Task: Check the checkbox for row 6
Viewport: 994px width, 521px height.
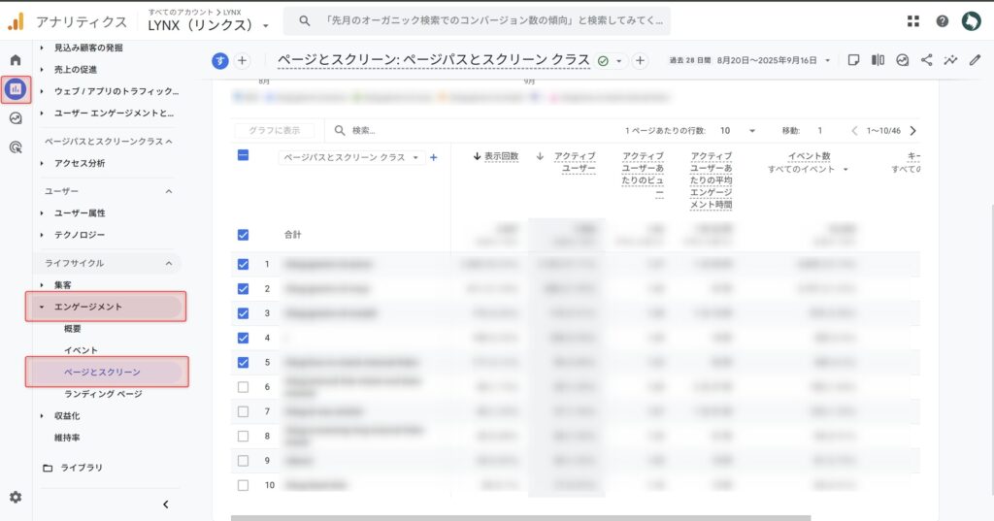Action: (x=243, y=387)
